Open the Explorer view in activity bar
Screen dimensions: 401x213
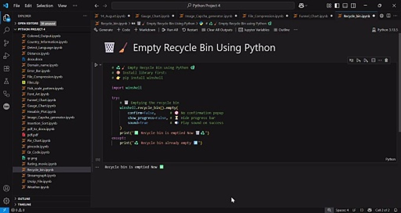(6, 18)
